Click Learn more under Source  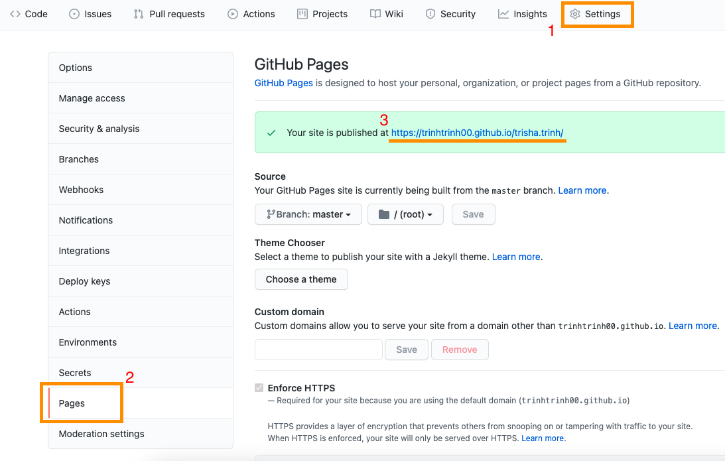tap(582, 190)
